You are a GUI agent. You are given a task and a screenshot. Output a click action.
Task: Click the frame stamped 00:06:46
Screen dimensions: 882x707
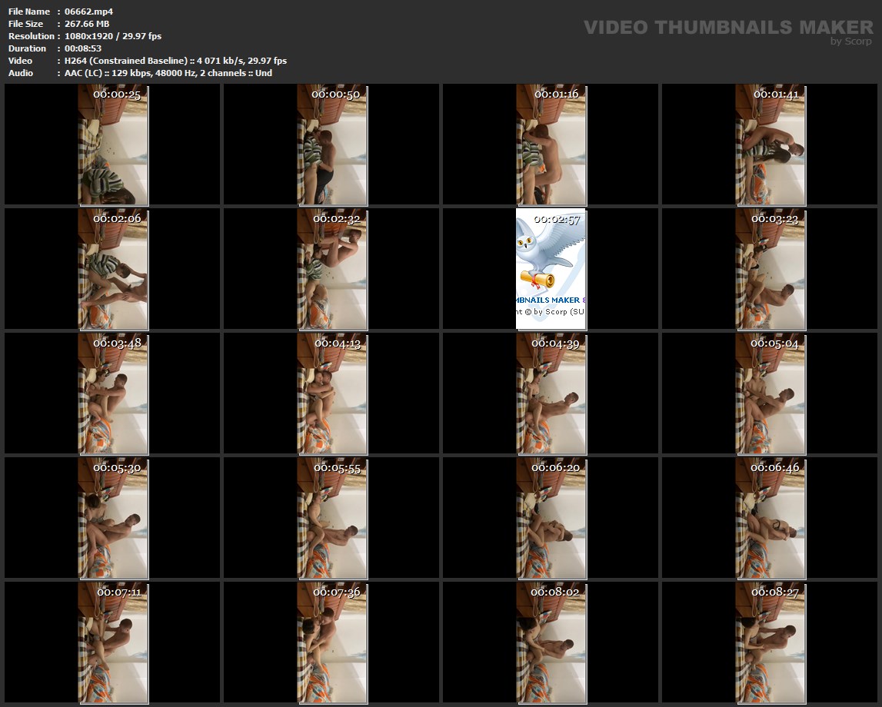point(770,518)
